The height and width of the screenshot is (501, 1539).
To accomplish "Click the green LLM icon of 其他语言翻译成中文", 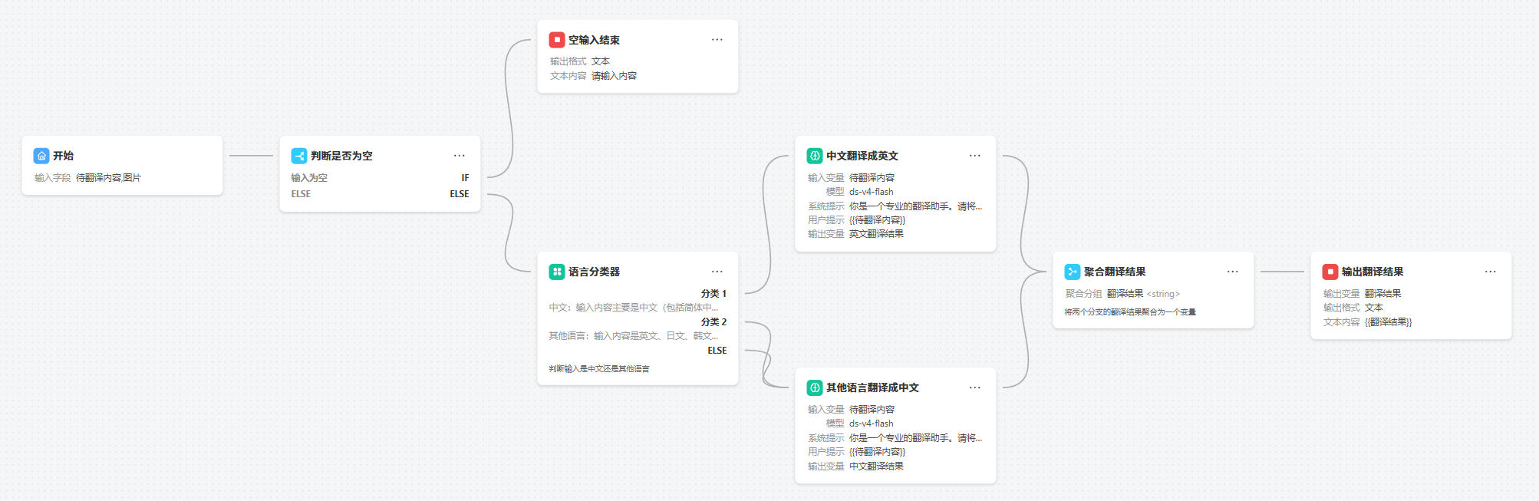I will pyautogui.click(x=815, y=387).
